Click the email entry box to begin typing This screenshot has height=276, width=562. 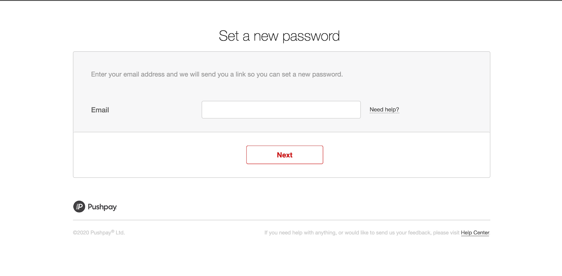(x=281, y=110)
